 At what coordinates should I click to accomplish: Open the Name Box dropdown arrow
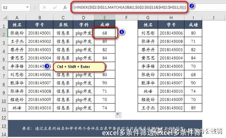pos(27,7)
